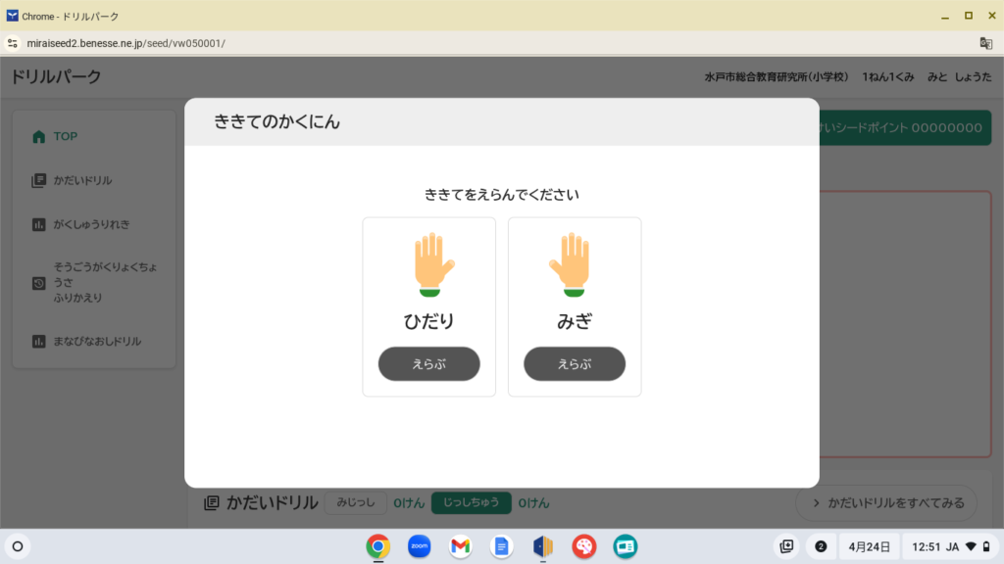Choose the みぎ えらぶ button
Viewport: 1004px width, 564px height.
575,364
